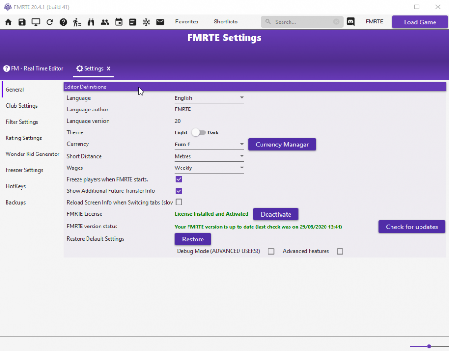Open the mail envelope icon
449x351 pixels.
click(160, 22)
